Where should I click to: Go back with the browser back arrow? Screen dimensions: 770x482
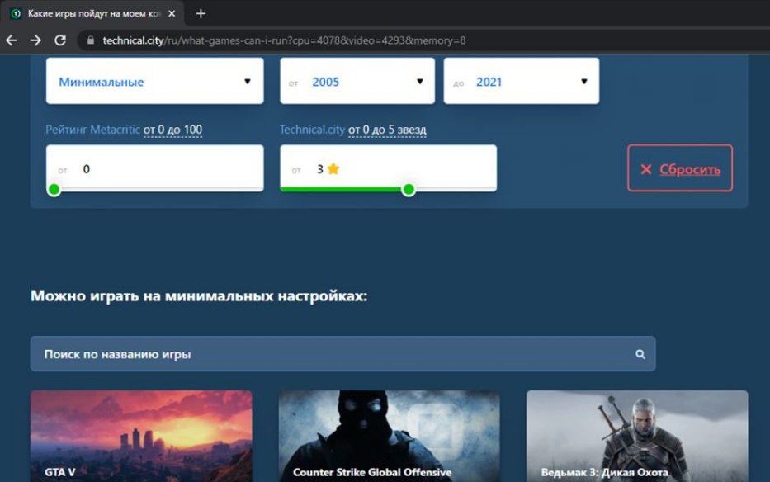pyautogui.click(x=12, y=40)
